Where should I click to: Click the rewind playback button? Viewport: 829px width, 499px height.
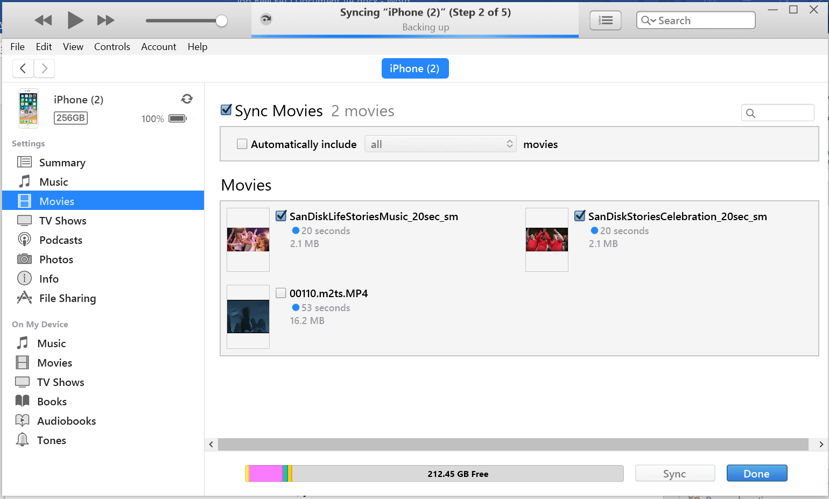pos(43,20)
